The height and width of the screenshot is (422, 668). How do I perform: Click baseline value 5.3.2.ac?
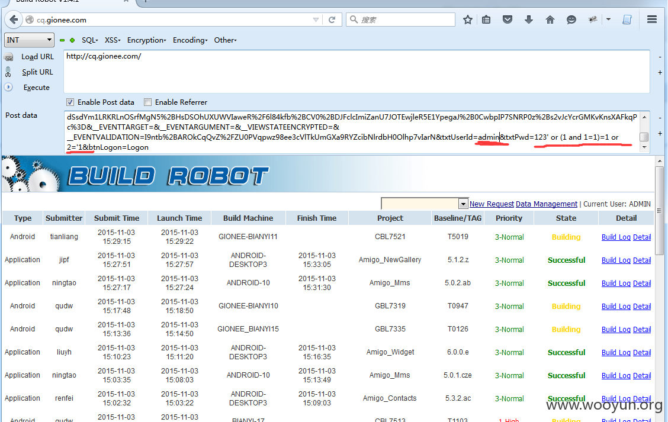458,398
